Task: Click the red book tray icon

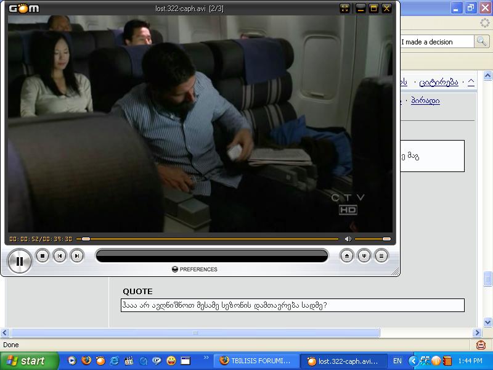Action: 447,361
